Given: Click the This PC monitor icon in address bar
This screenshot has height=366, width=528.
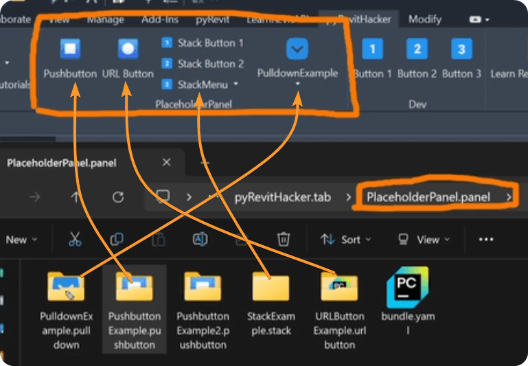Looking at the screenshot, I should click(162, 196).
